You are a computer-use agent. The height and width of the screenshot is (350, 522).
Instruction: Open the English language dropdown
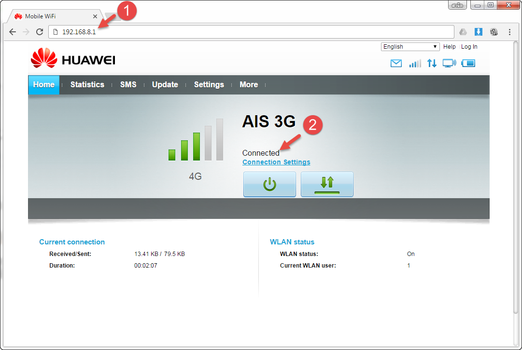point(410,47)
